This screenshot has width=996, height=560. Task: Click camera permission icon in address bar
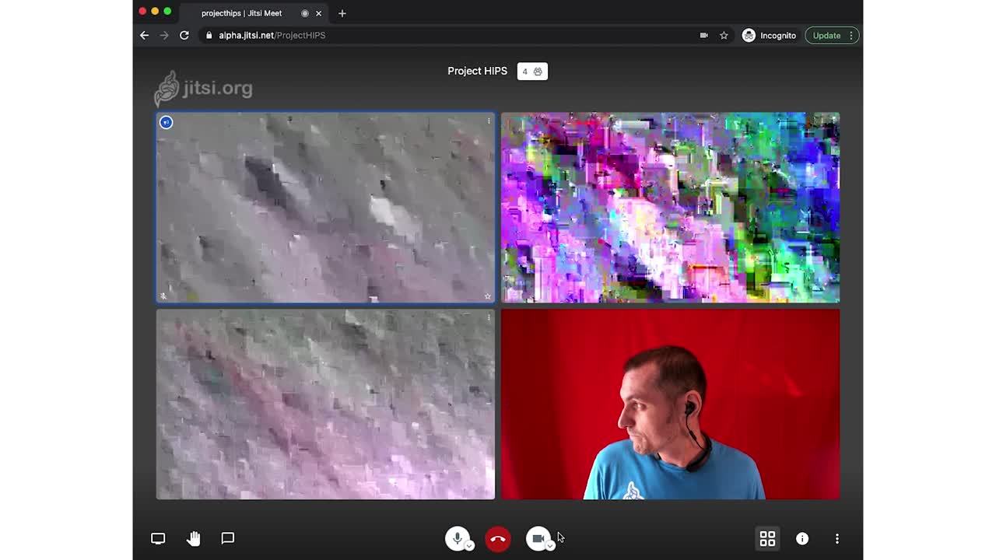[703, 35]
